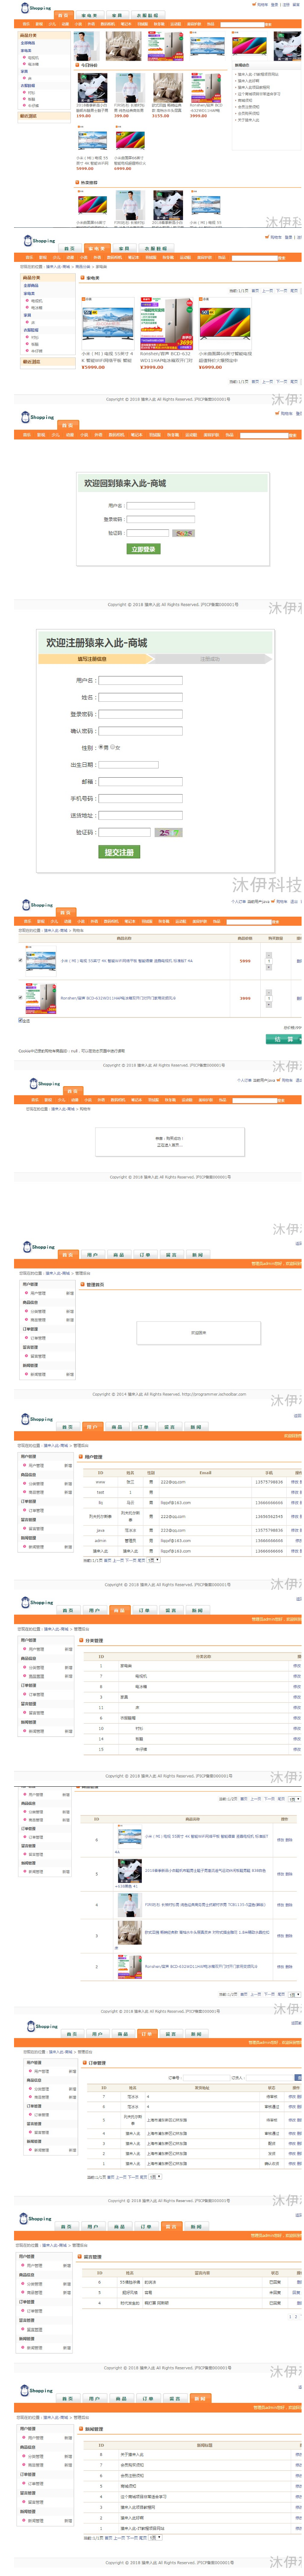Click the 结算 checkout button in the cart
Viewport: 304px width, 2576px height.
point(283,1039)
